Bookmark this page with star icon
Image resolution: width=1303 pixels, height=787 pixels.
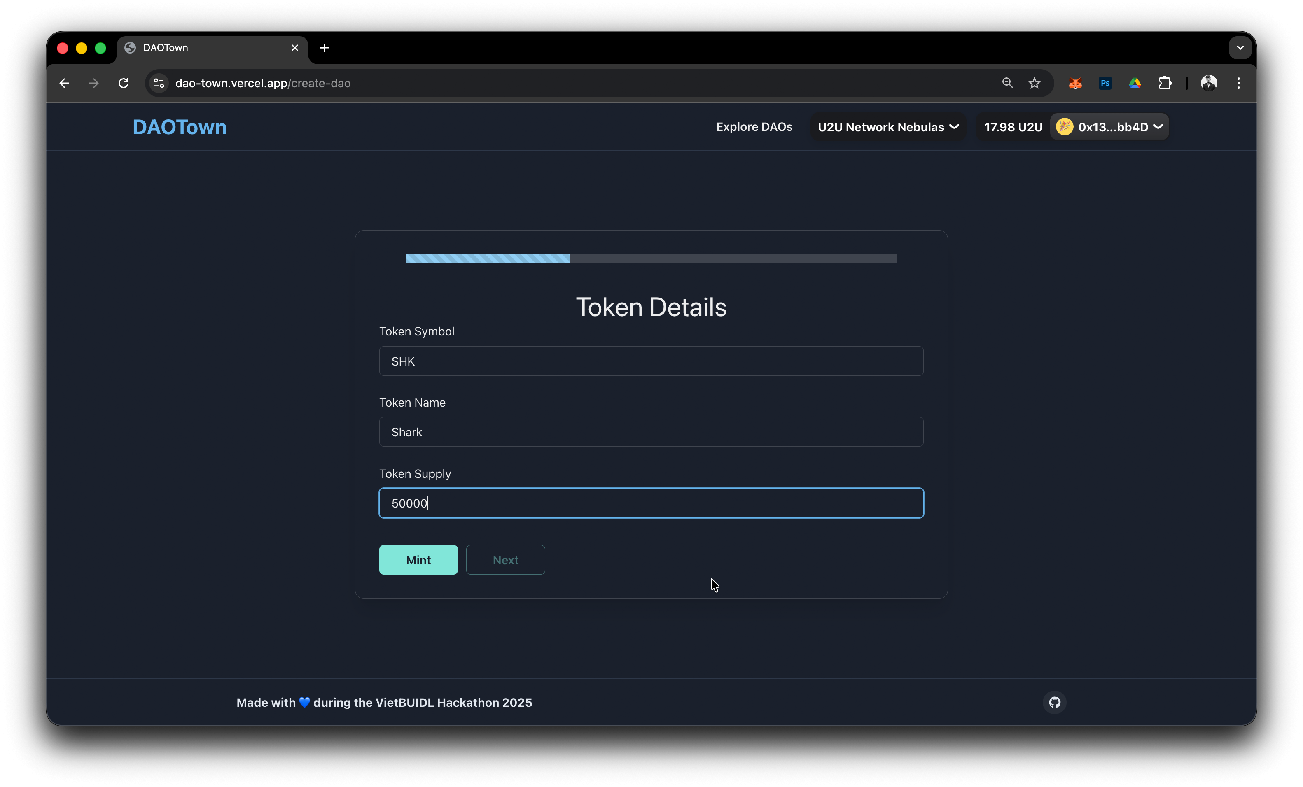[1034, 83]
